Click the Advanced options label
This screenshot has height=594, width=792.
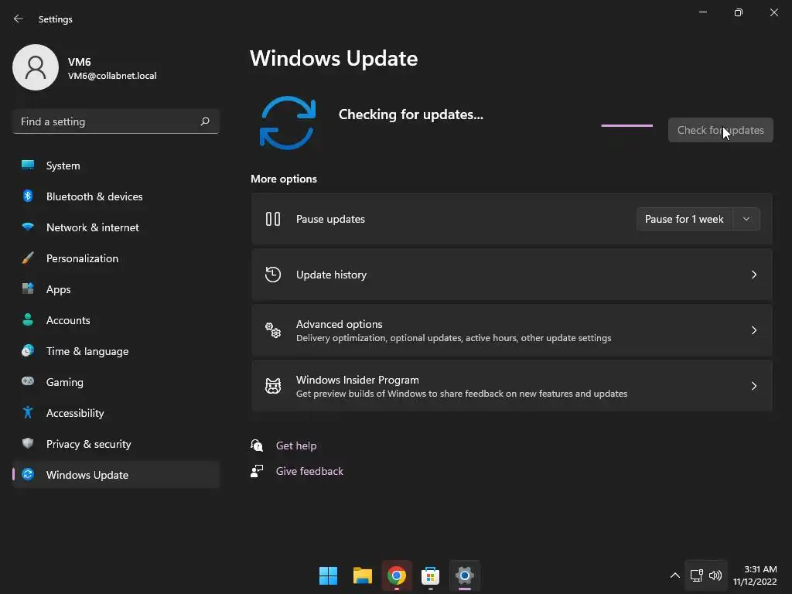tap(339, 324)
